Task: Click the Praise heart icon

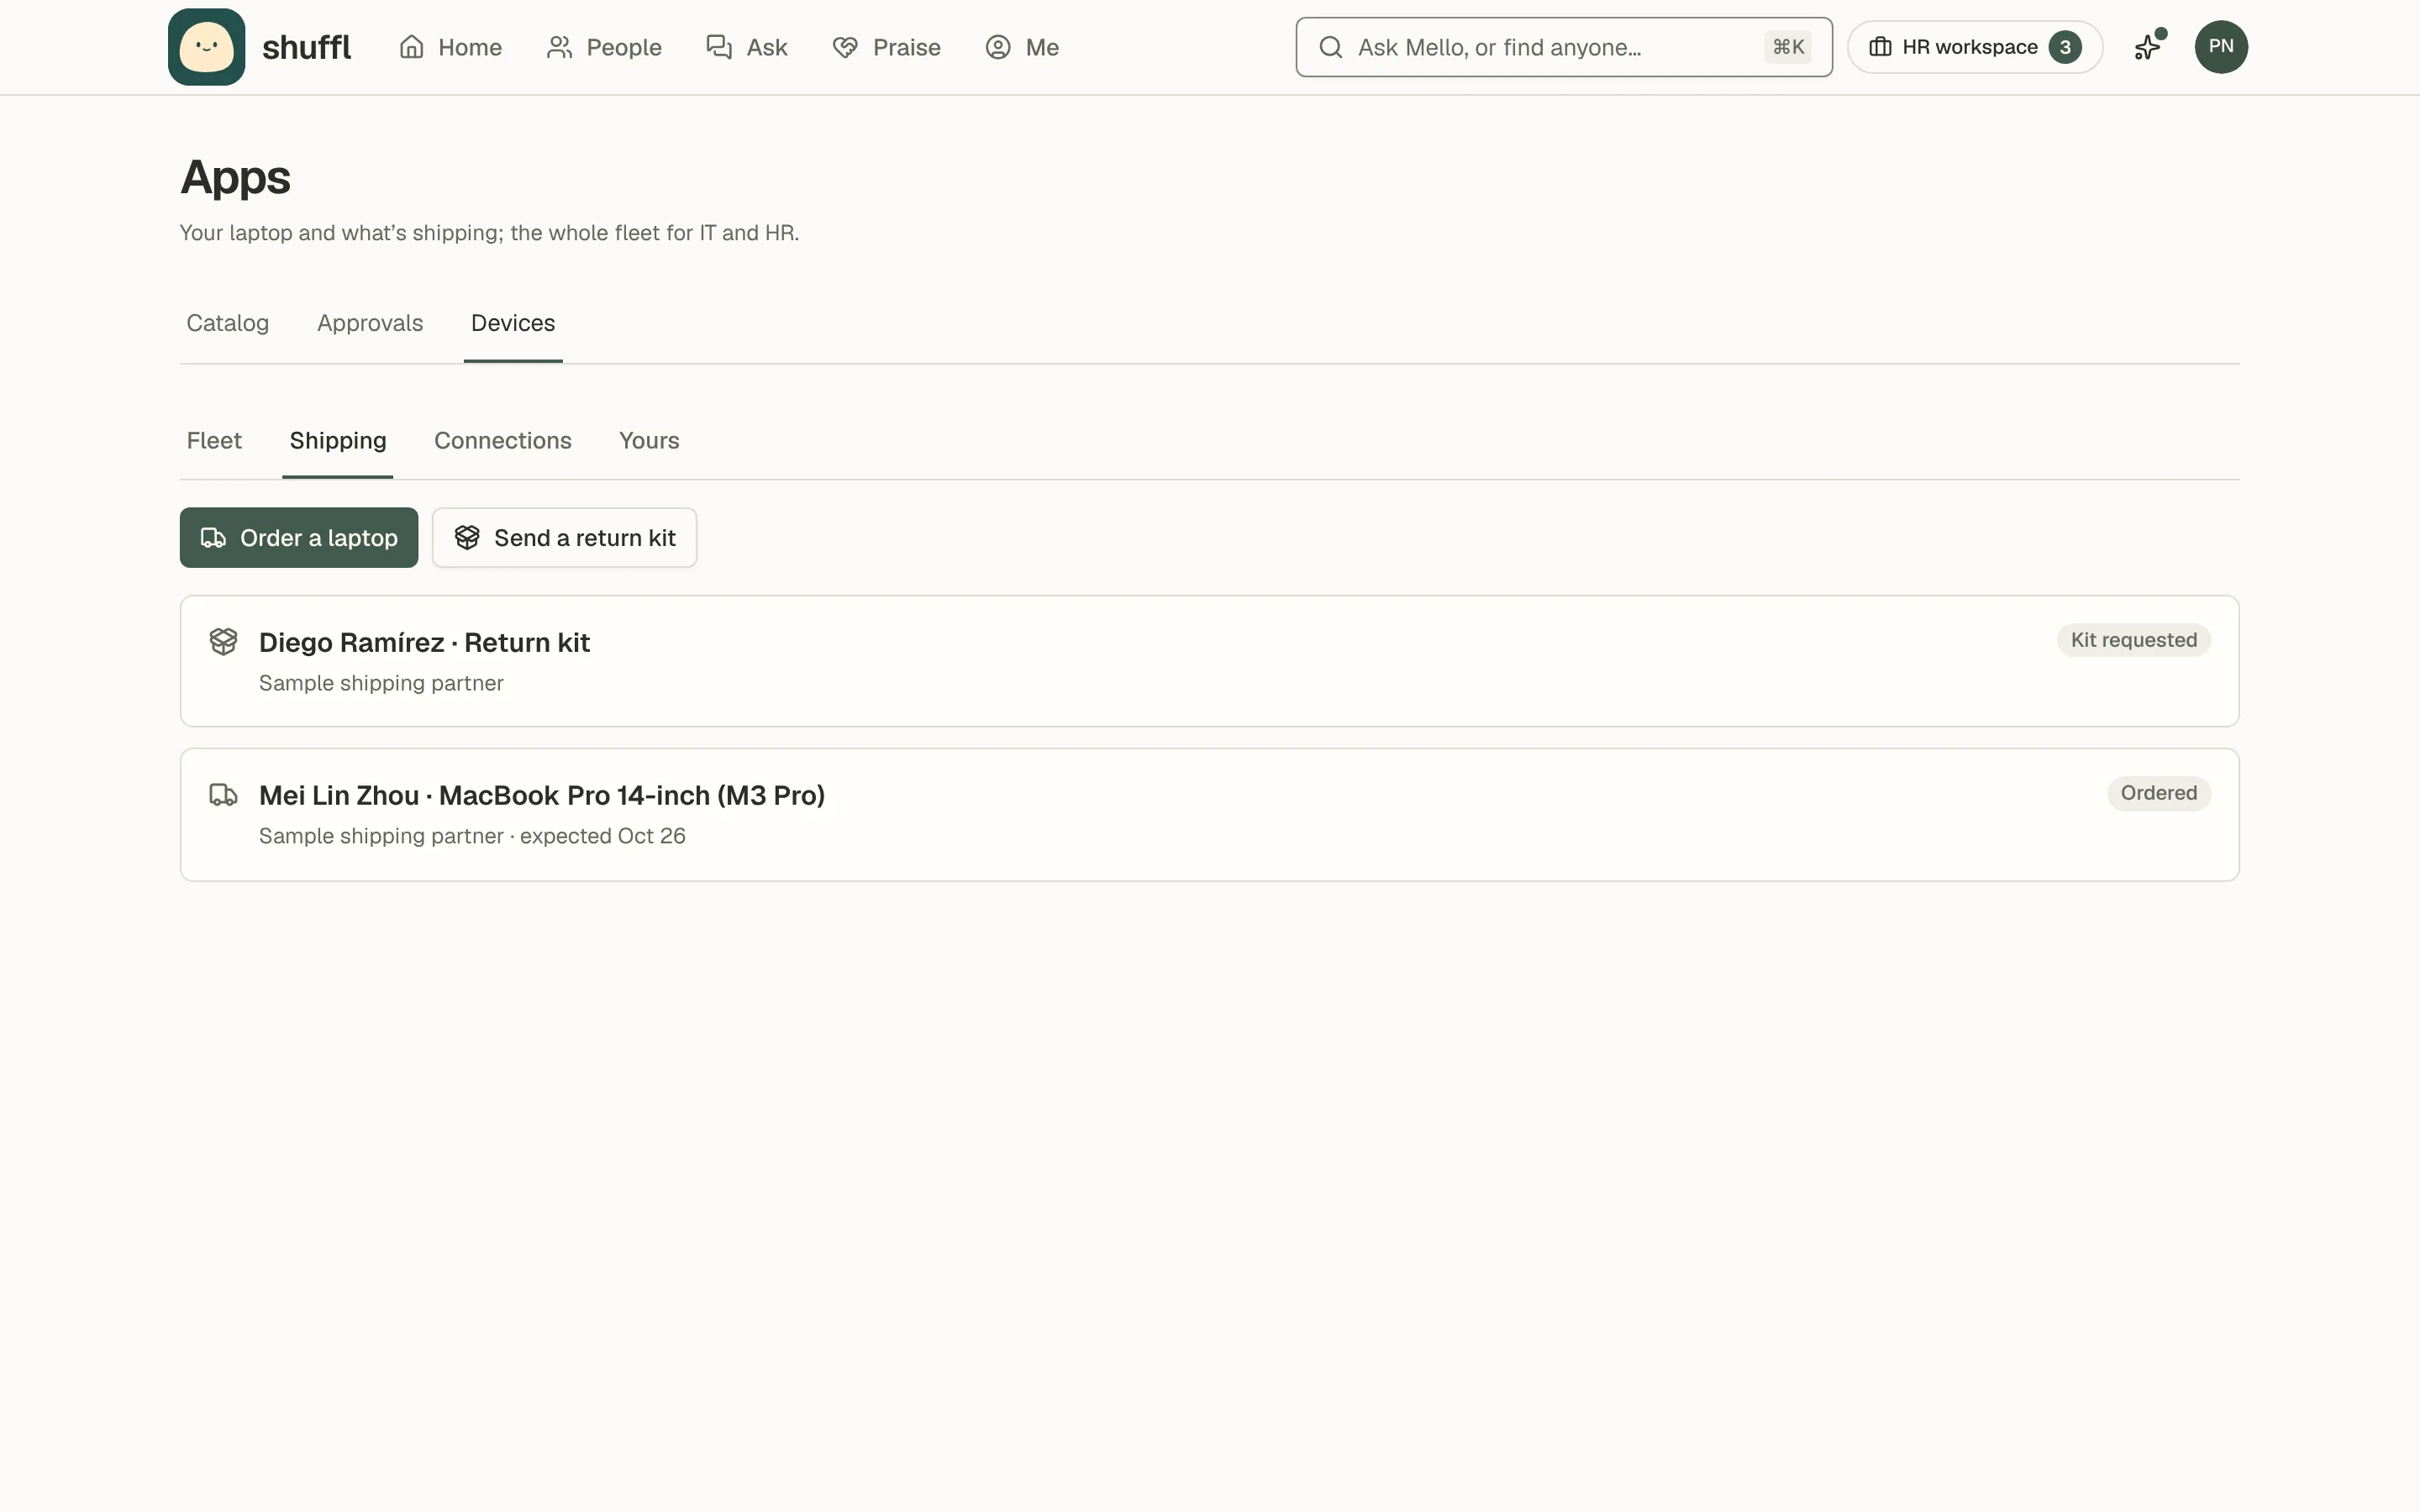Action: coord(845,47)
